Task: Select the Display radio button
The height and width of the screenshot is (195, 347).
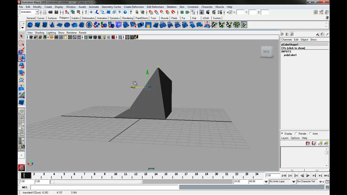Action: 282,134
